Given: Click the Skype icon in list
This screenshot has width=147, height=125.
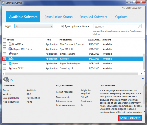Looking at the screenshot, I should click(10, 64).
